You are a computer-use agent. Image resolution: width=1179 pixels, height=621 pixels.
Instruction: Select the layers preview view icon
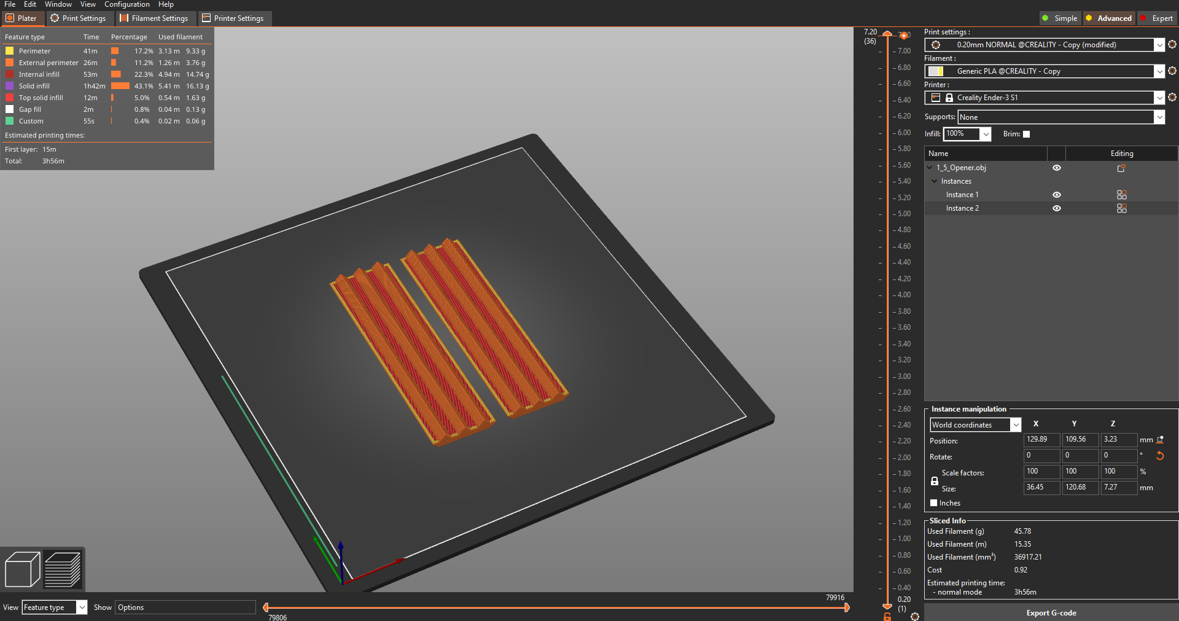pyautogui.click(x=63, y=569)
